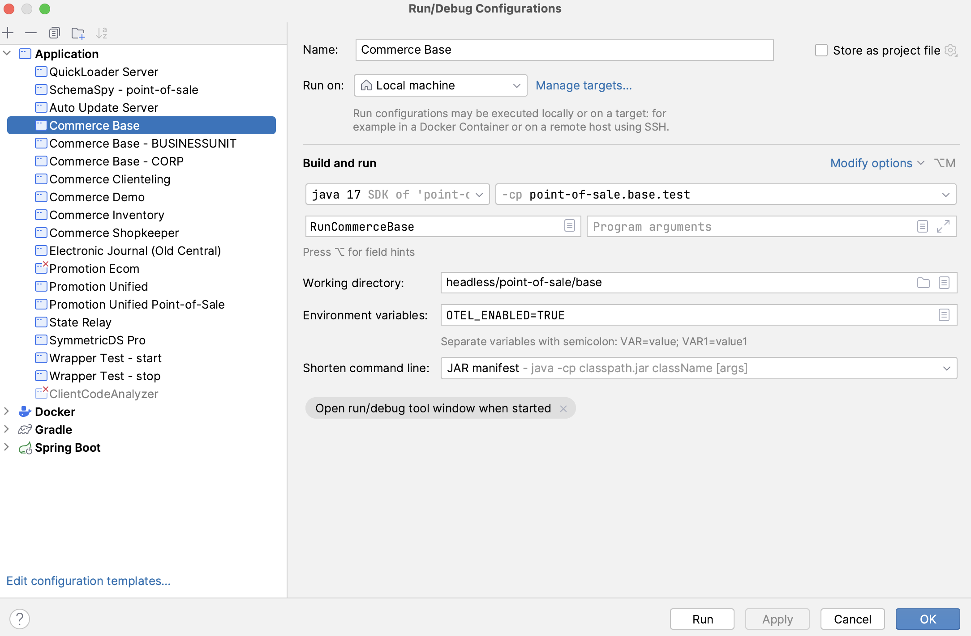Enable the Store as project file checkbox
Viewport: 971px width, 636px height.
coord(821,50)
